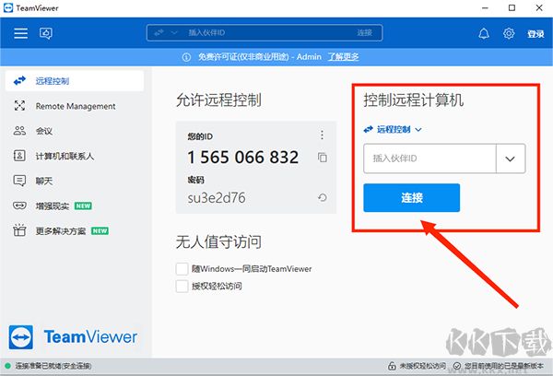
Task: Open the hamburger menu
Action: pyautogui.click(x=21, y=33)
